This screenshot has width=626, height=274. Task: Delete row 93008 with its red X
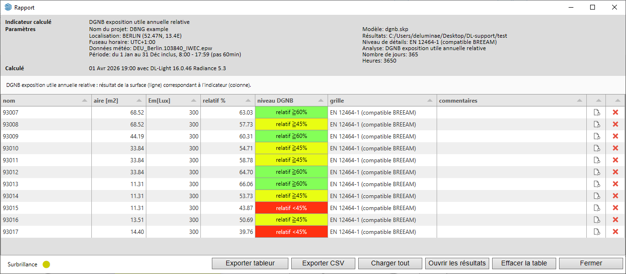(615, 125)
